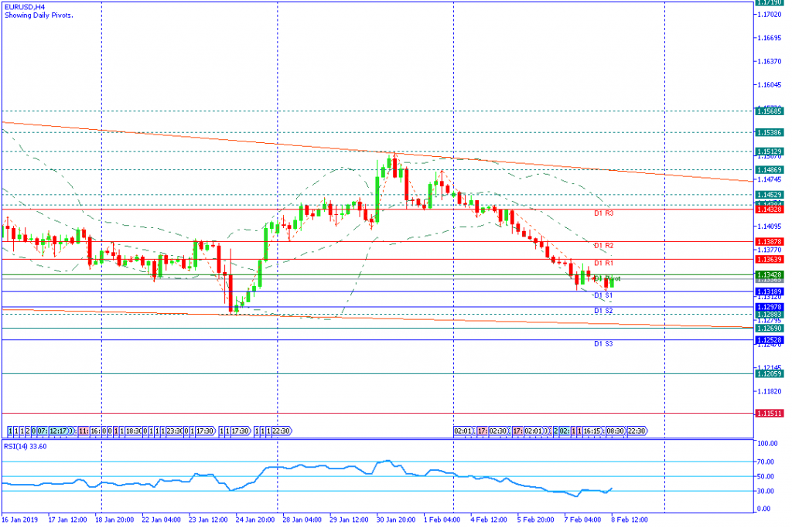This screenshot has height=528, width=792.
Task: Select the 08:30 event marker
Action: coord(615,430)
